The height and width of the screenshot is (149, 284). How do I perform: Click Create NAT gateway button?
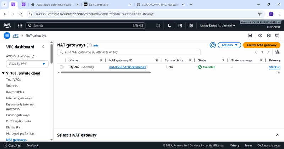(x=262, y=45)
